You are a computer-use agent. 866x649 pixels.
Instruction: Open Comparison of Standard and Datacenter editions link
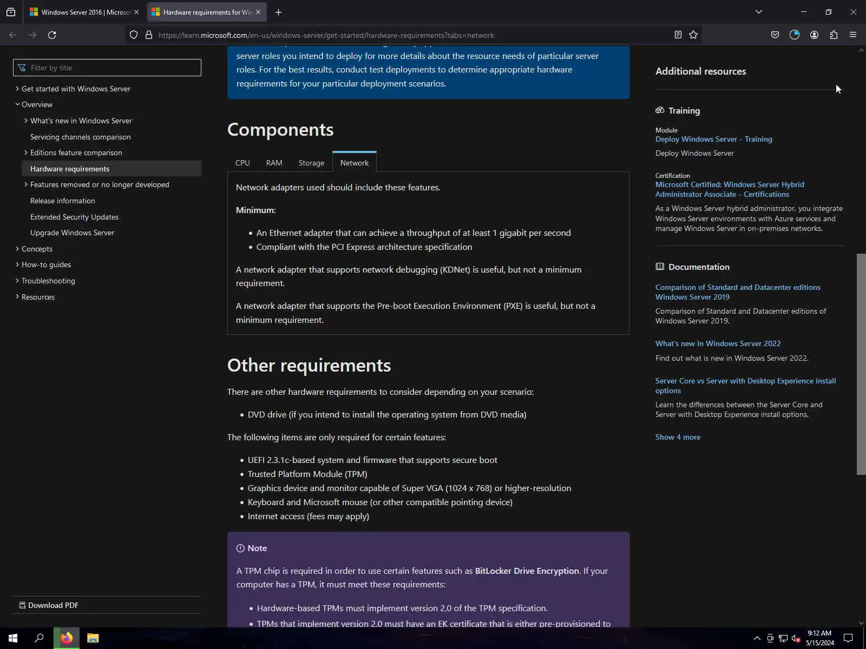(738, 292)
